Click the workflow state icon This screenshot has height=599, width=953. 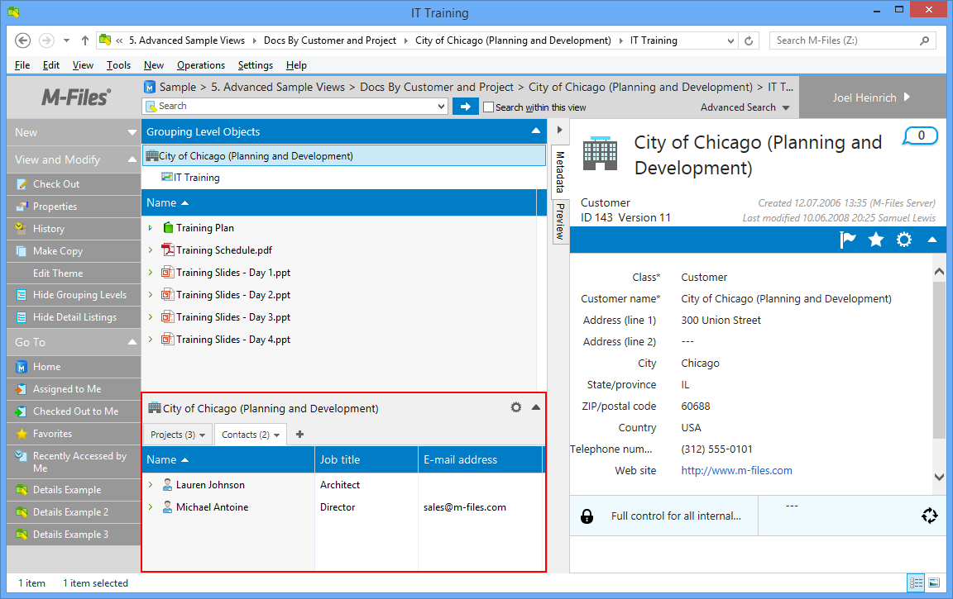pos(930,516)
